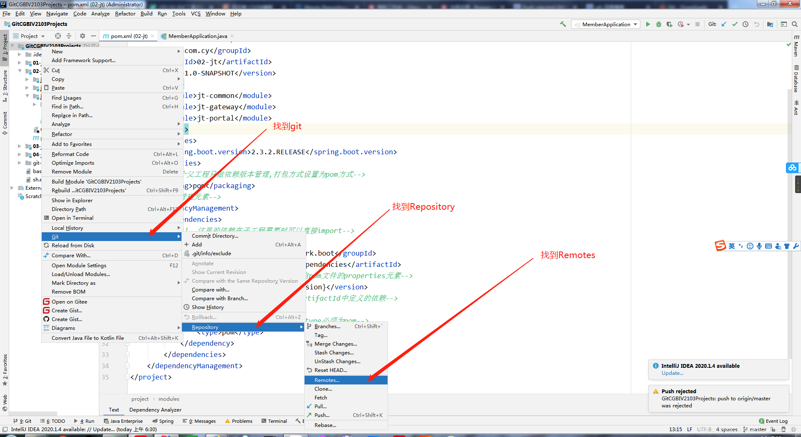Open the MemberApplication run configuration dropdown
The height and width of the screenshot is (437, 801).
click(606, 24)
